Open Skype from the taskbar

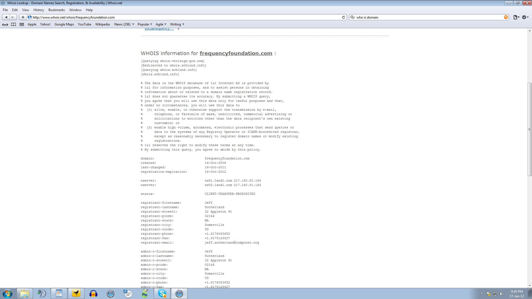162,293
